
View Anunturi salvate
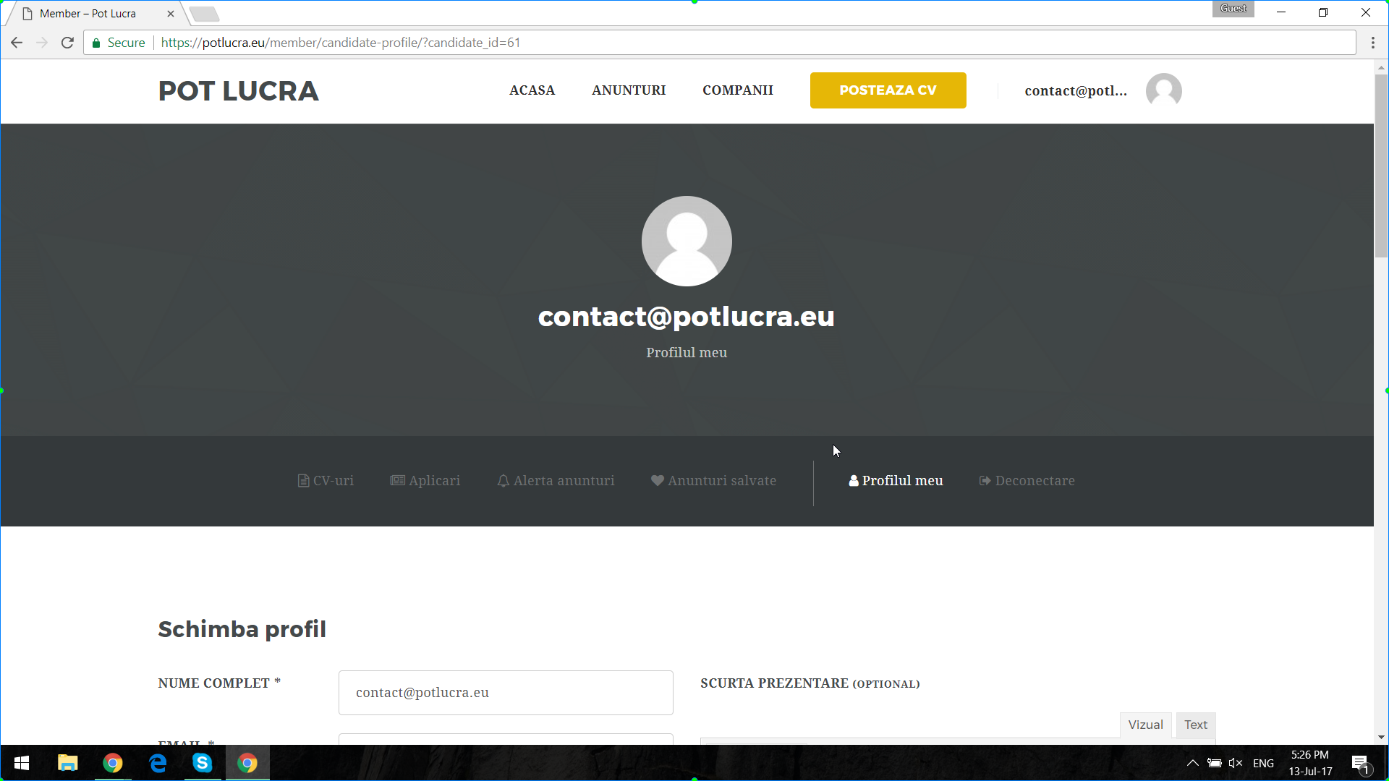point(713,481)
